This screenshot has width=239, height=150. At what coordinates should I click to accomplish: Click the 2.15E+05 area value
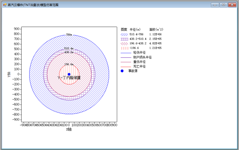pyautogui.click(x=155, y=39)
